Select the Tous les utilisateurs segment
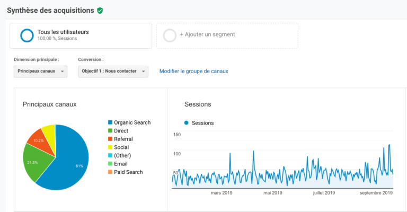 (81, 35)
